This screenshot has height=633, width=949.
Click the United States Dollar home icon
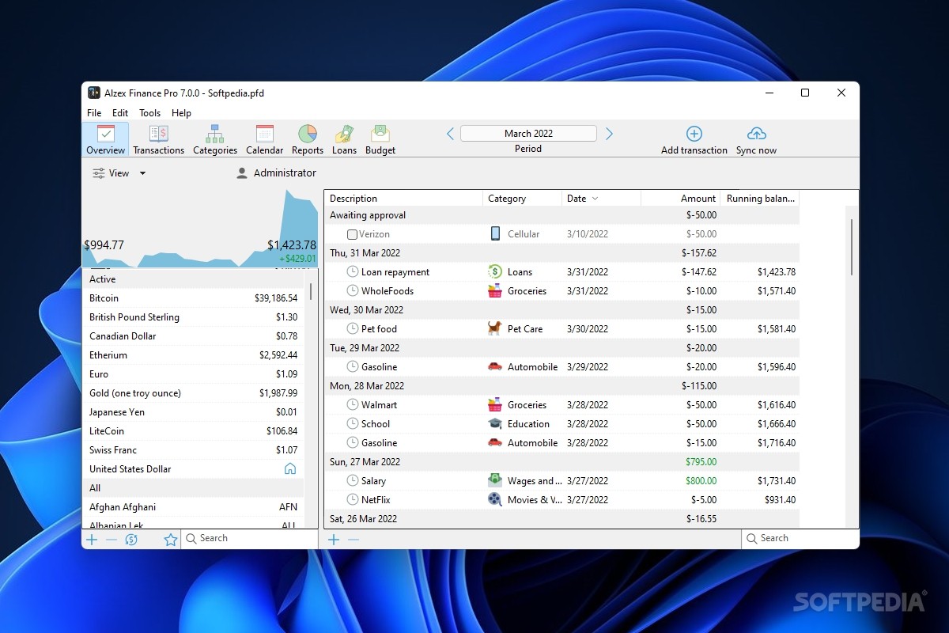(x=290, y=469)
